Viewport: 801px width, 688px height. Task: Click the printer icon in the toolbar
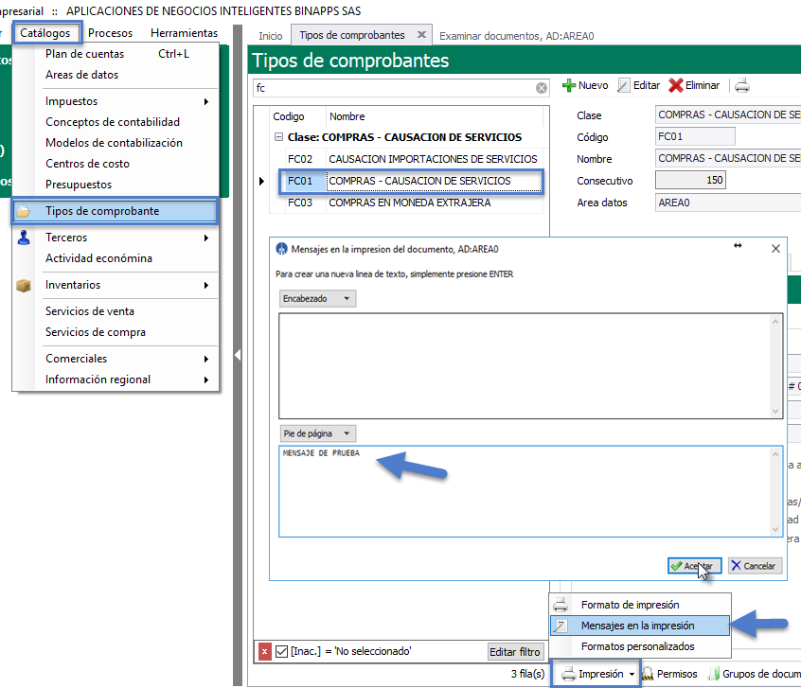click(x=741, y=86)
